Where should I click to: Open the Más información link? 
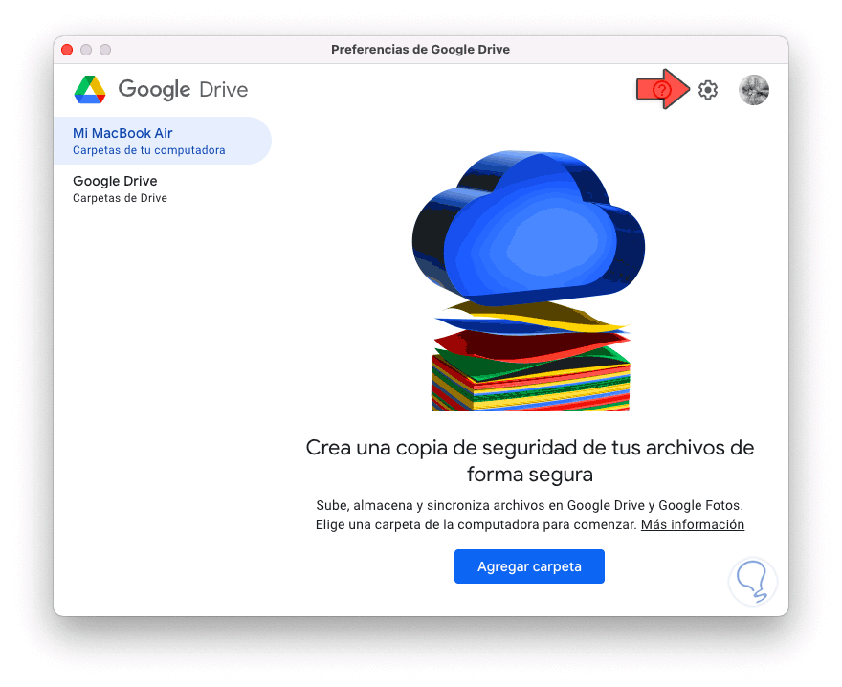[692, 524]
